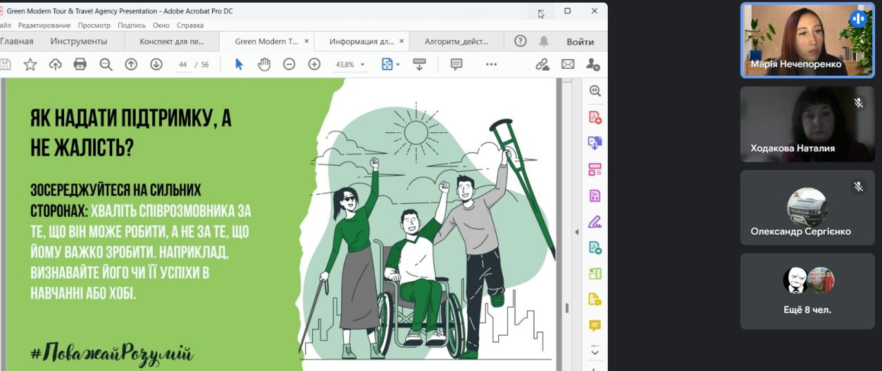Open Fill & Sign tool in sidebar
Screen dimensions: 882x371
coord(594,222)
